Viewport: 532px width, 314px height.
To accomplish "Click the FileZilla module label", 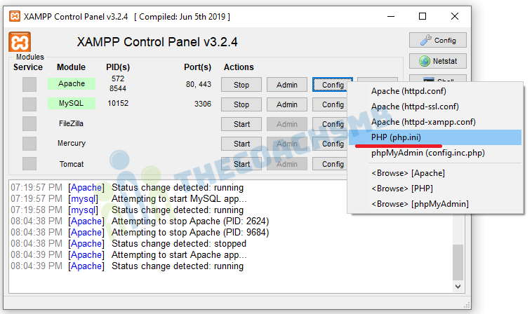I will [72, 123].
